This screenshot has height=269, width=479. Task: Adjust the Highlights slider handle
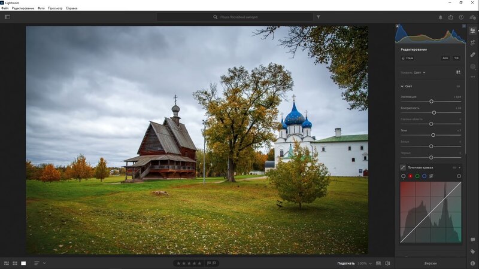tap(431, 124)
